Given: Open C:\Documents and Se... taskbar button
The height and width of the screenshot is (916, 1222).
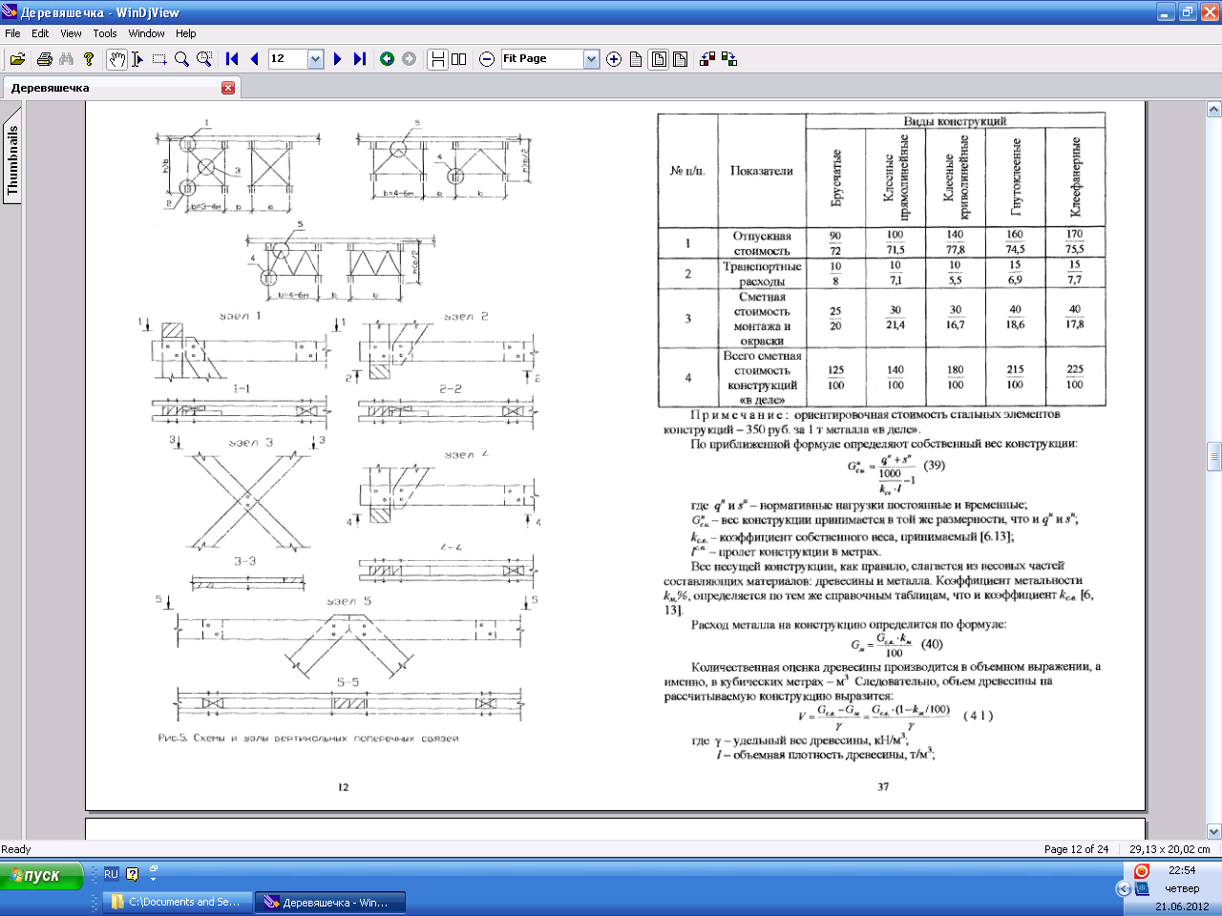Looking at the screenshot, I should 178,902.
